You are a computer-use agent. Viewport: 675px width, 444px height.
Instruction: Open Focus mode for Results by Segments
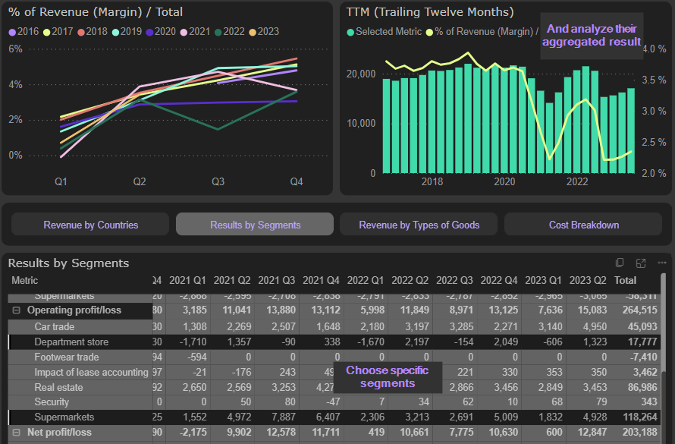pos(641,263)
